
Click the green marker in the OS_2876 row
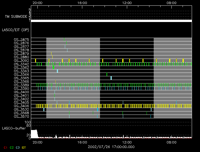(x=66, y=43)
